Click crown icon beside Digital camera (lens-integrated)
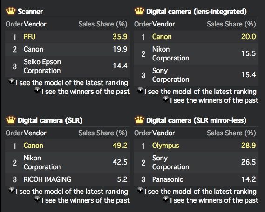Image resolution: width=265 pixels, height=212 pixels. tap(139, 11)
